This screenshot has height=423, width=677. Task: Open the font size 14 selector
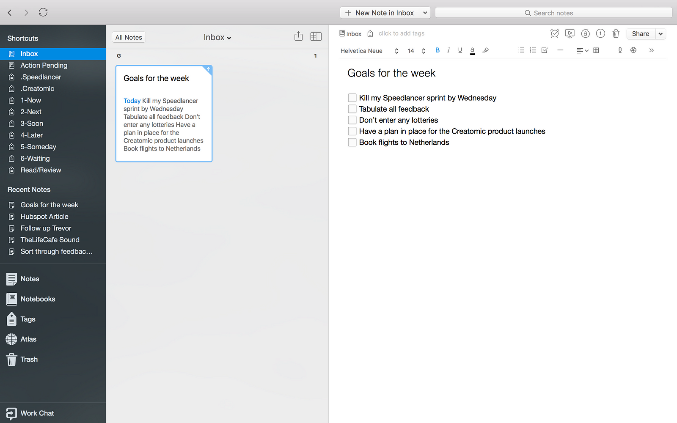416,51
